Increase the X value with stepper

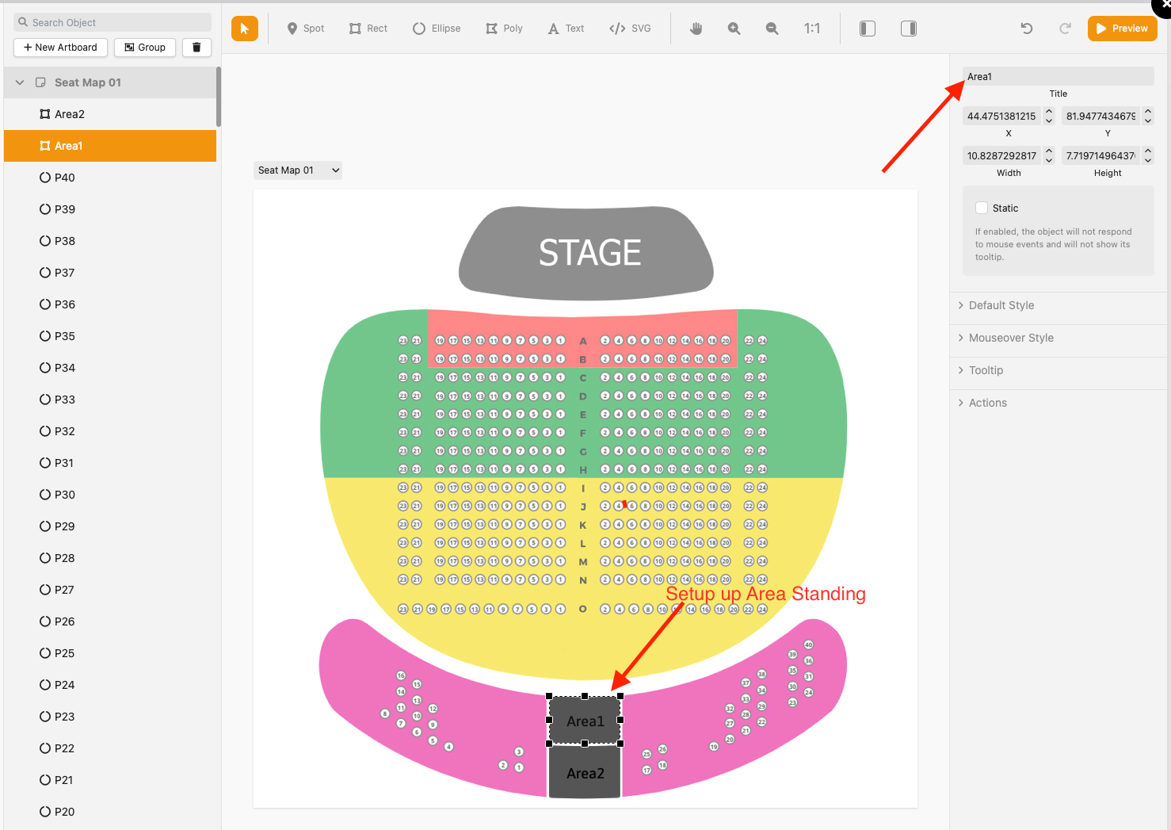(1049, 111)
